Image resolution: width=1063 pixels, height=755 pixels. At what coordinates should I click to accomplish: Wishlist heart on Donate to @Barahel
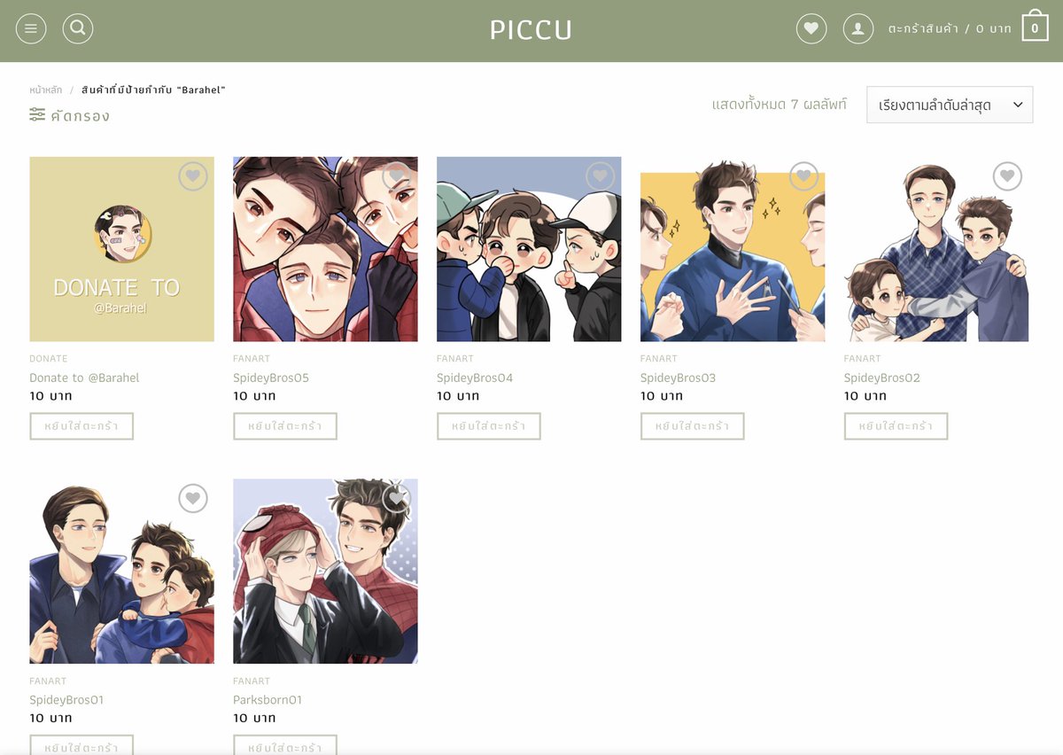click(193, 176)
